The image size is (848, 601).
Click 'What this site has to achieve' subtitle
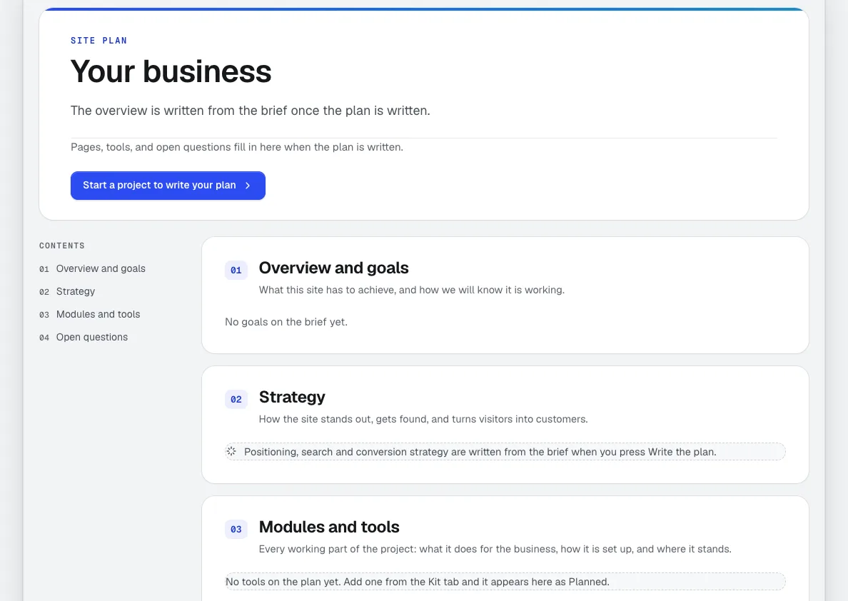click(x=412, y=290)
